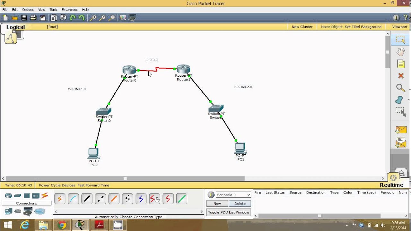
Task: Select the Add Complex PDU envelope
Action: (401, 142)
